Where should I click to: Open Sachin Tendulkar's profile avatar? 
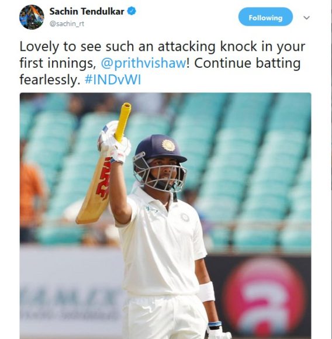pyautogui.click(x=32, y=17)
